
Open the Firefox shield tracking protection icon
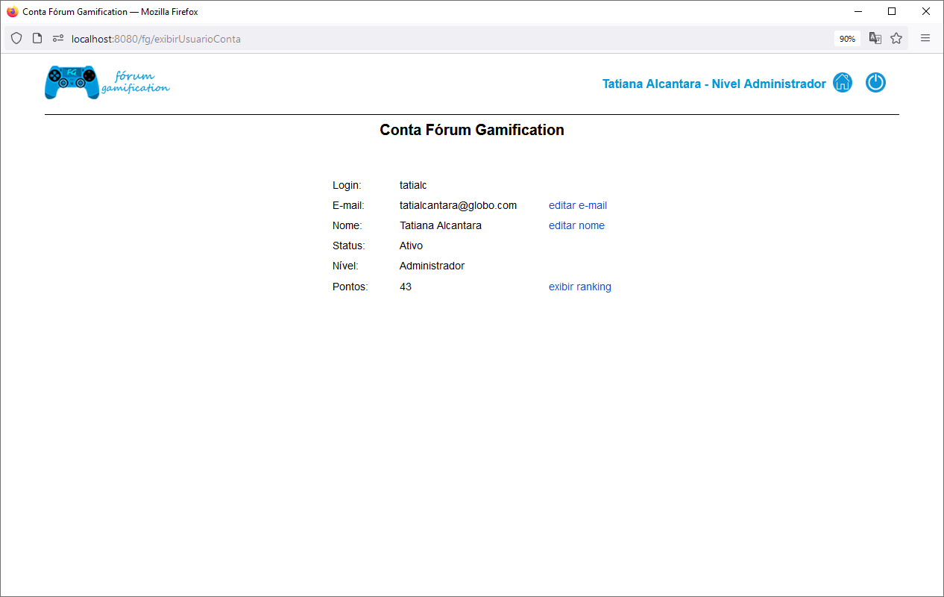[16, 38]
